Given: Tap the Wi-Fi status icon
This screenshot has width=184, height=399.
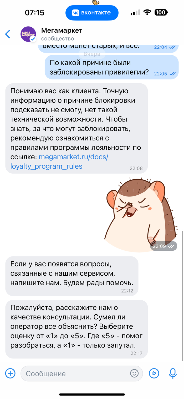Looking at the screenshot, I should 147,12.
